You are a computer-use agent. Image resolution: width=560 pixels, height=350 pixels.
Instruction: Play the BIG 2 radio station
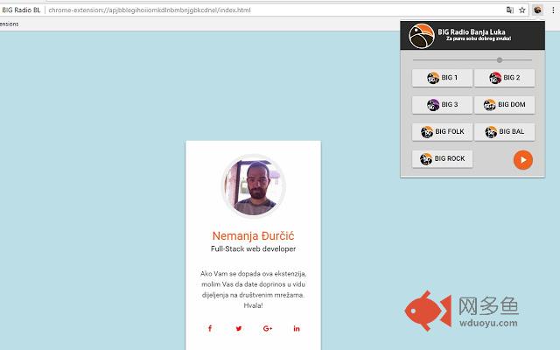pos(505,78)
